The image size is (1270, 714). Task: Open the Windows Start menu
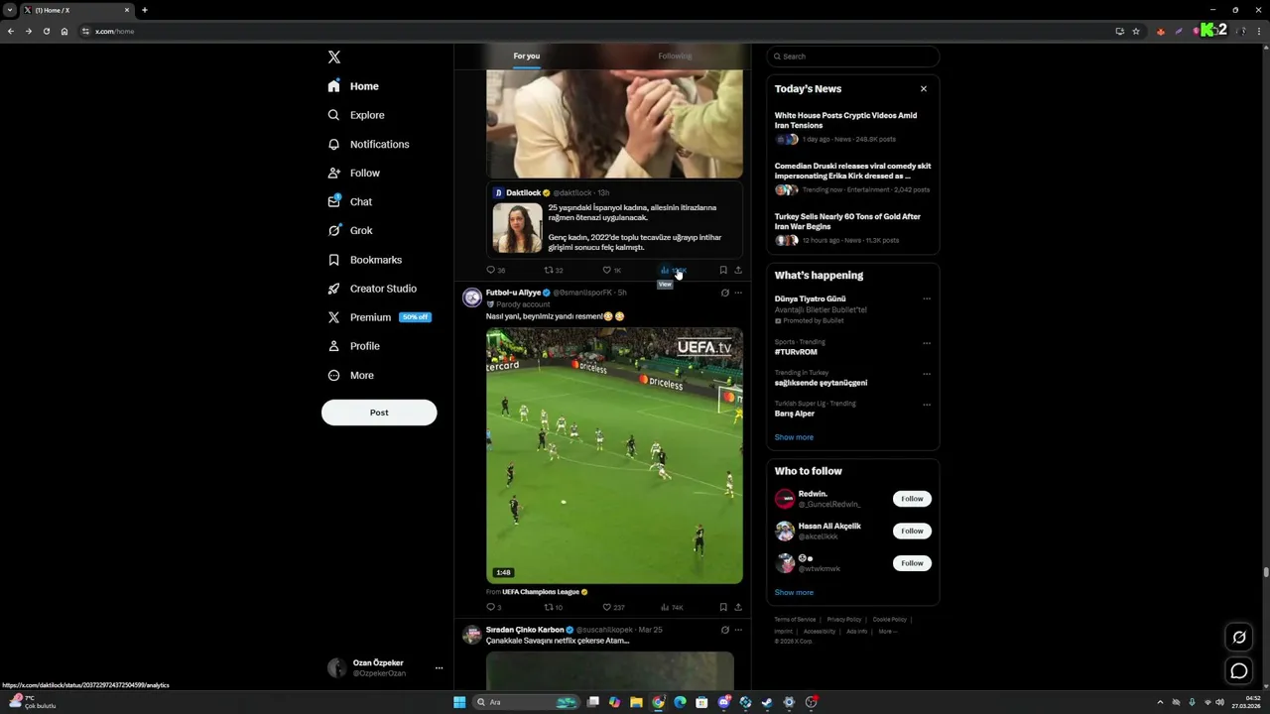[459, 702]
